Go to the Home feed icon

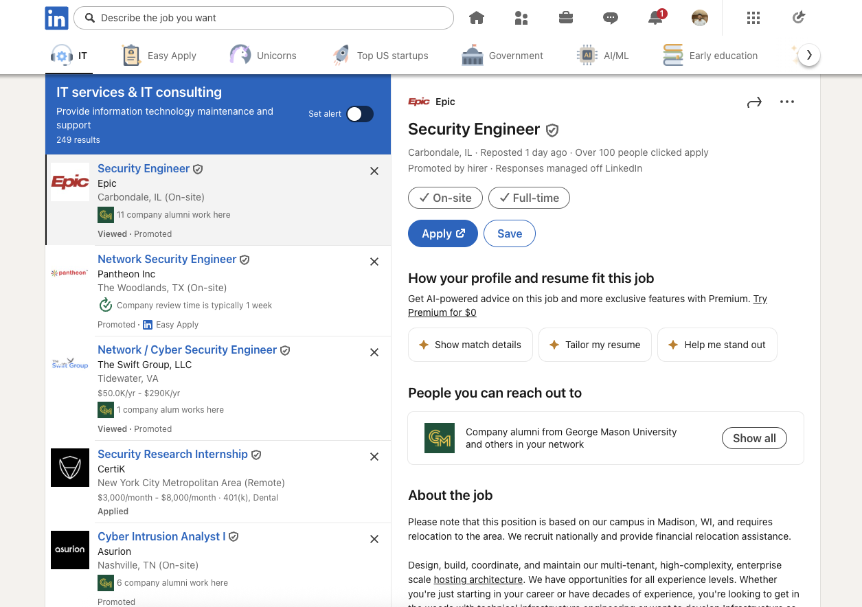coord(477,18)
